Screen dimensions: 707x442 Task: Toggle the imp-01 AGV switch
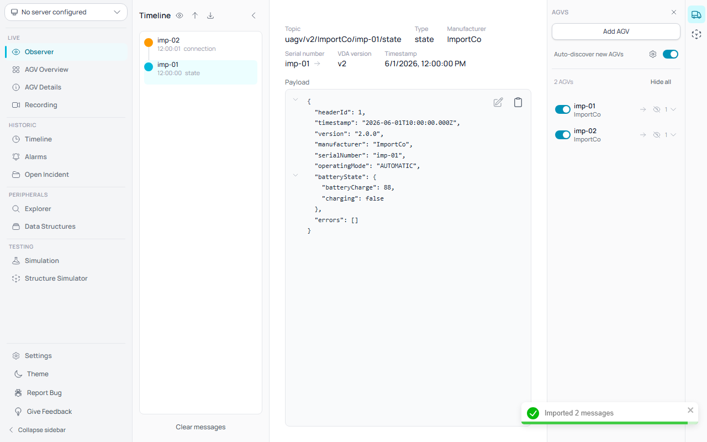click(563, 109)
